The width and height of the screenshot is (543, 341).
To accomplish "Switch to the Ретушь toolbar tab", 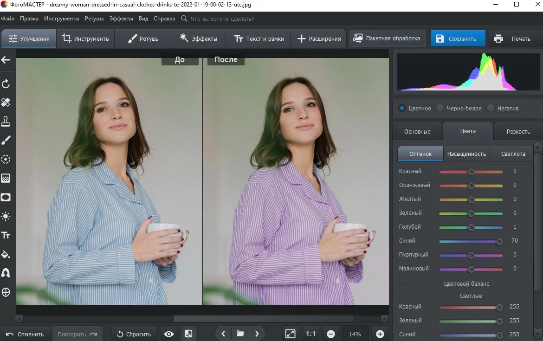I will click(x=142, y=39).
